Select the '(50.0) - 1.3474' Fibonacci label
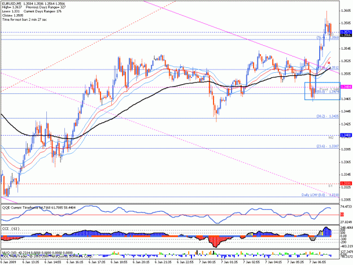Viewport: 353px width, 265px height. point(328,92)
